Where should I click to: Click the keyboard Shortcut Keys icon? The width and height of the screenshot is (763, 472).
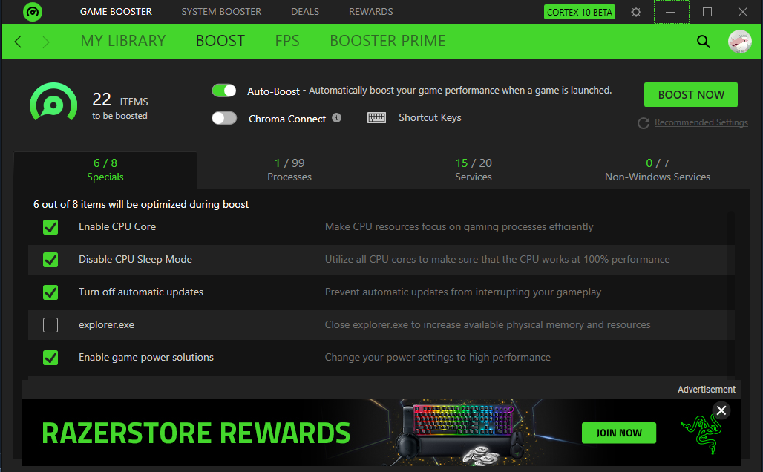pyautogui.click(x=376, y=118)
